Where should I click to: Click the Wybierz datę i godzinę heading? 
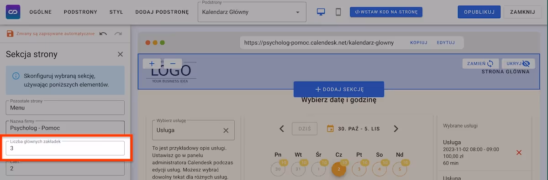coord(339,100)
